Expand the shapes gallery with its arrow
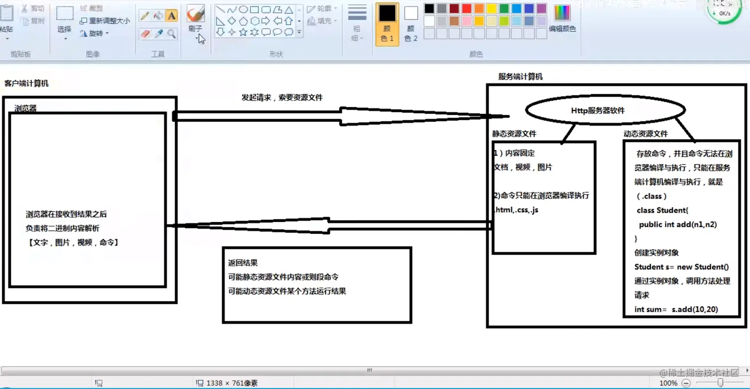The width and height of the screenshot is (750, 389). tap(300, 32)
